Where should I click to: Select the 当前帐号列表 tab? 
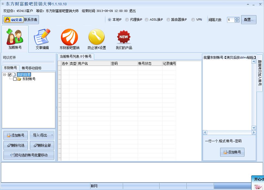pos(76,57)
